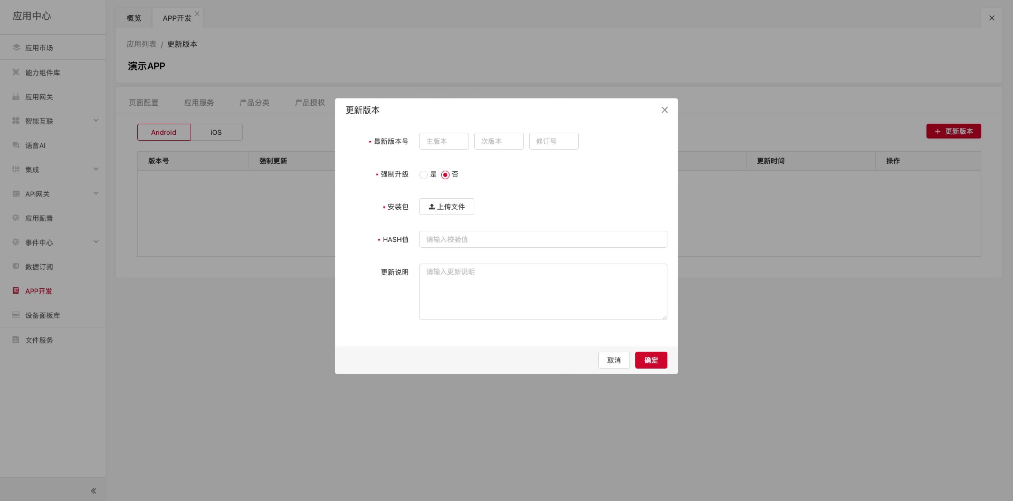
Task: Collapse the sidebar with double-chevron icon
Action: [94, 491]
